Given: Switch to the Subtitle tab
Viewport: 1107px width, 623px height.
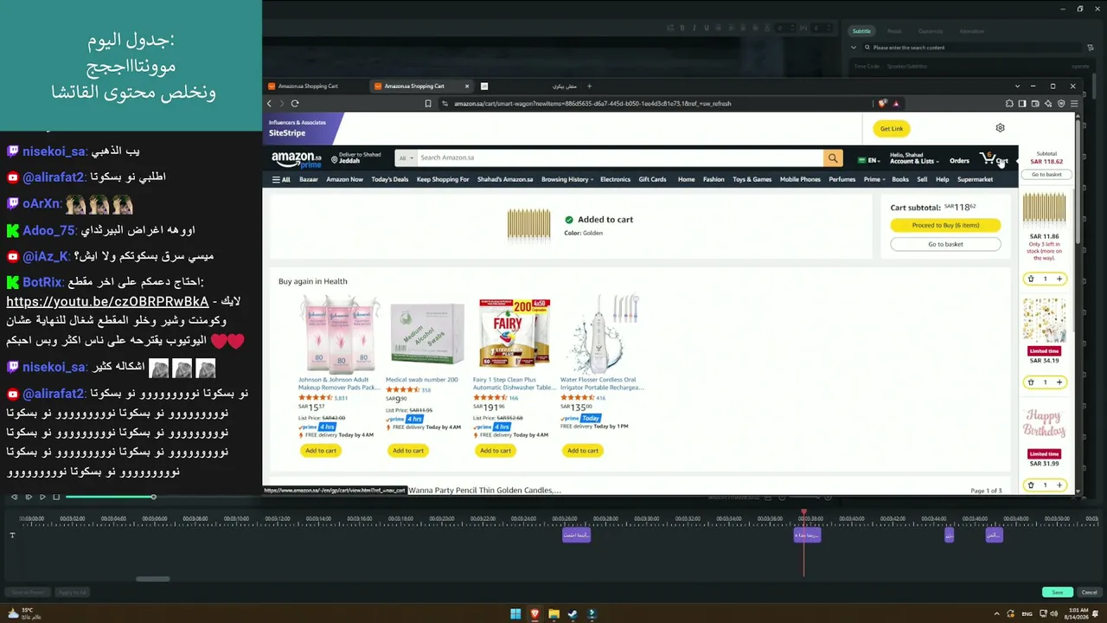Looking at the screenshot, I should pyautogui.click(x=861, y=31).
